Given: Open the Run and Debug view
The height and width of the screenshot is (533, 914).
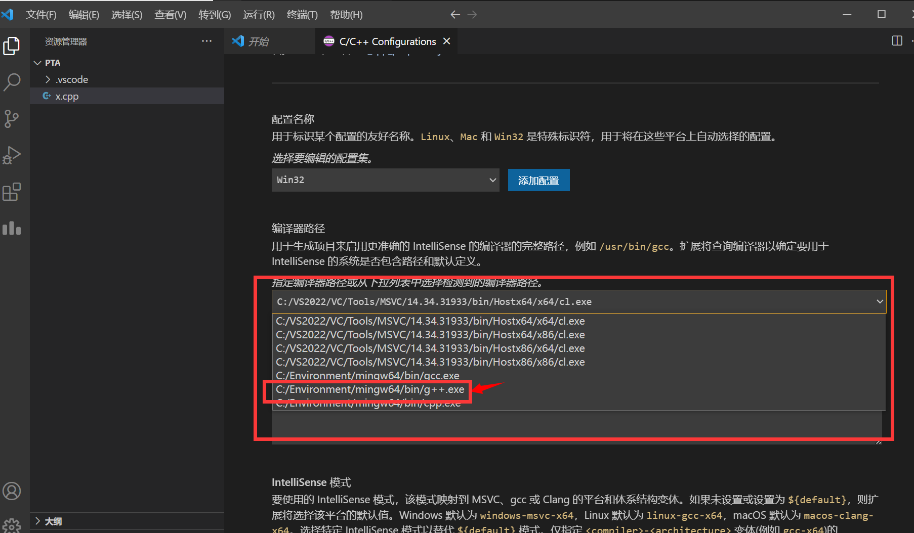Looking at the screenshot, I should pyautogui.click(x=12, y=155).
